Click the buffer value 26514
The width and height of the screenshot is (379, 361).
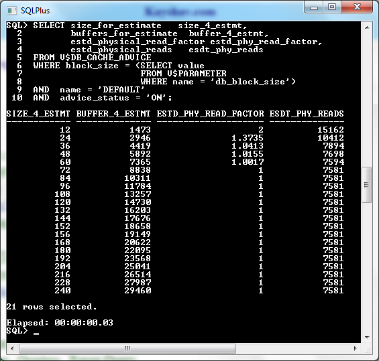(138, 275)
